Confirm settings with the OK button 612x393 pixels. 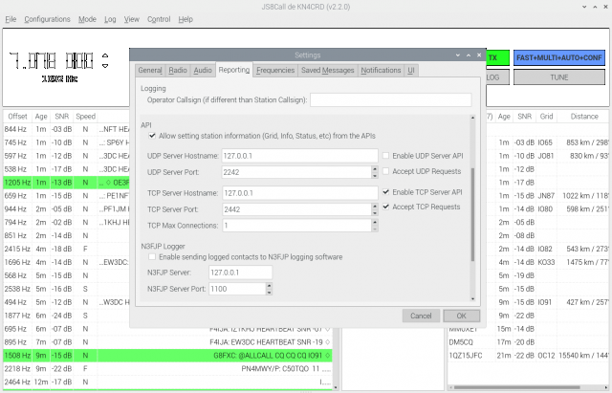461,316
